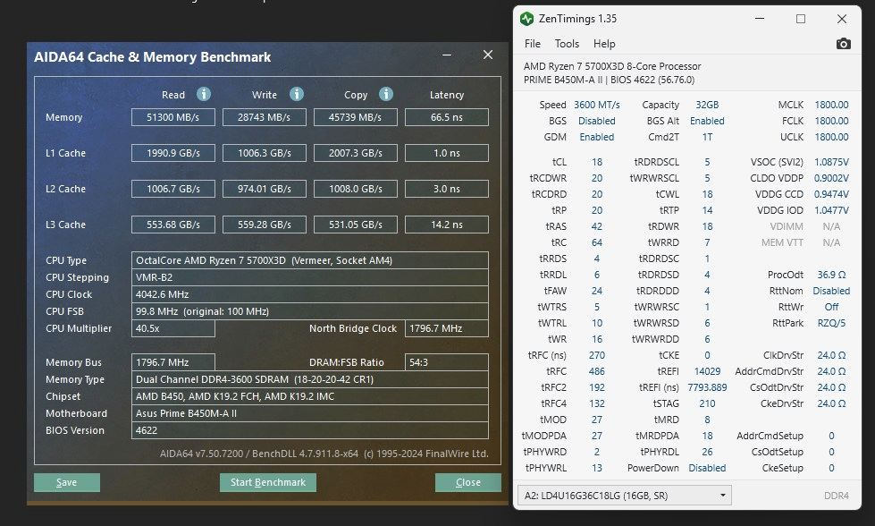Click the CPU Clock 4042.6 MHz field

tap(310, 294)
